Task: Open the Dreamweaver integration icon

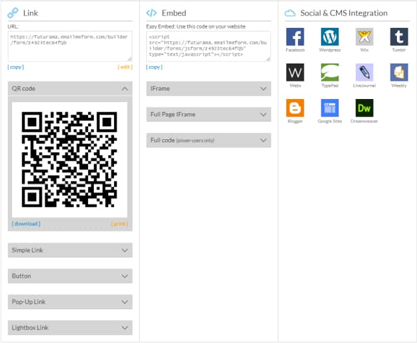Action: 364,108
